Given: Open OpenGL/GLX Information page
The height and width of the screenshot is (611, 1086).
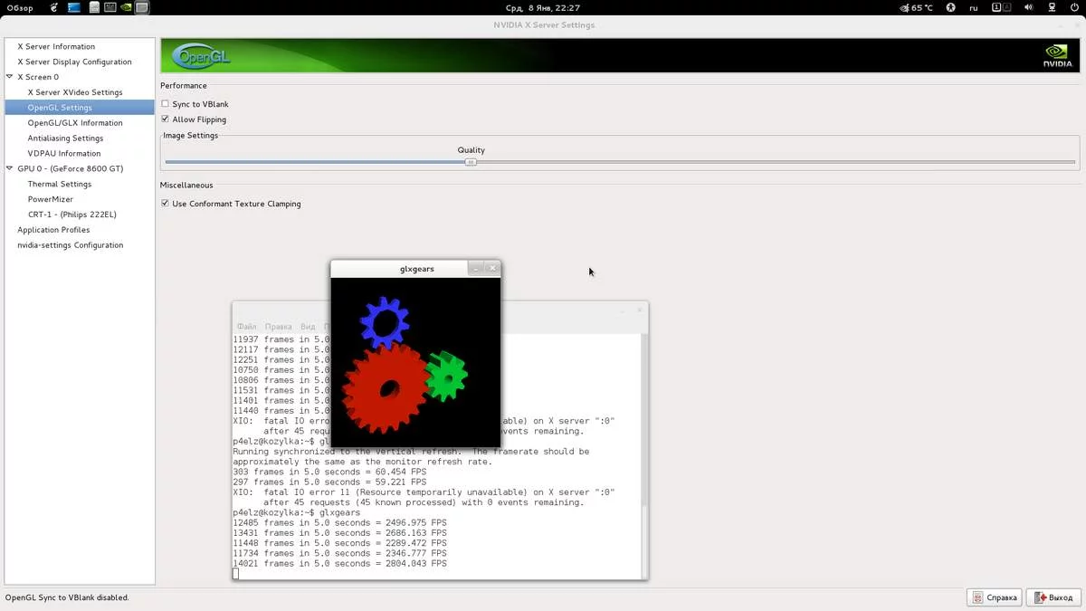Looking at the screenshot, I should [75, 123].
